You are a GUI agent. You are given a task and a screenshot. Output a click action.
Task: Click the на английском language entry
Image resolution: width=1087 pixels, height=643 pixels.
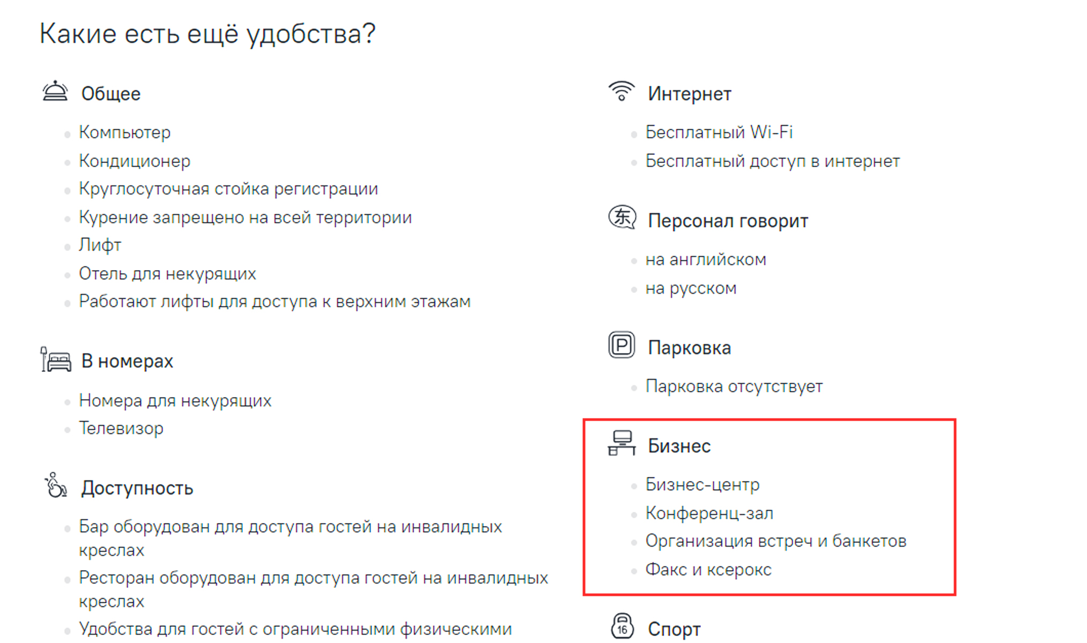click(705, 260)
